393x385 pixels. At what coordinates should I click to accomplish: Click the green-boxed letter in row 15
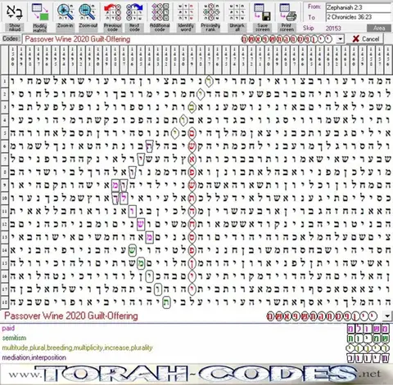pos(141,263)
